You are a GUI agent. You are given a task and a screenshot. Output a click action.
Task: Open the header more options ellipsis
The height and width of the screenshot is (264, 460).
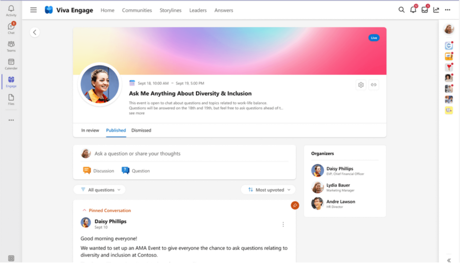(448, 10)
